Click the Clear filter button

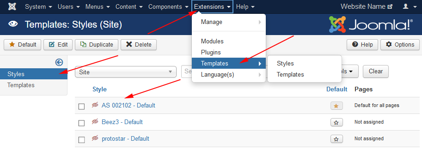click(376, 72)
